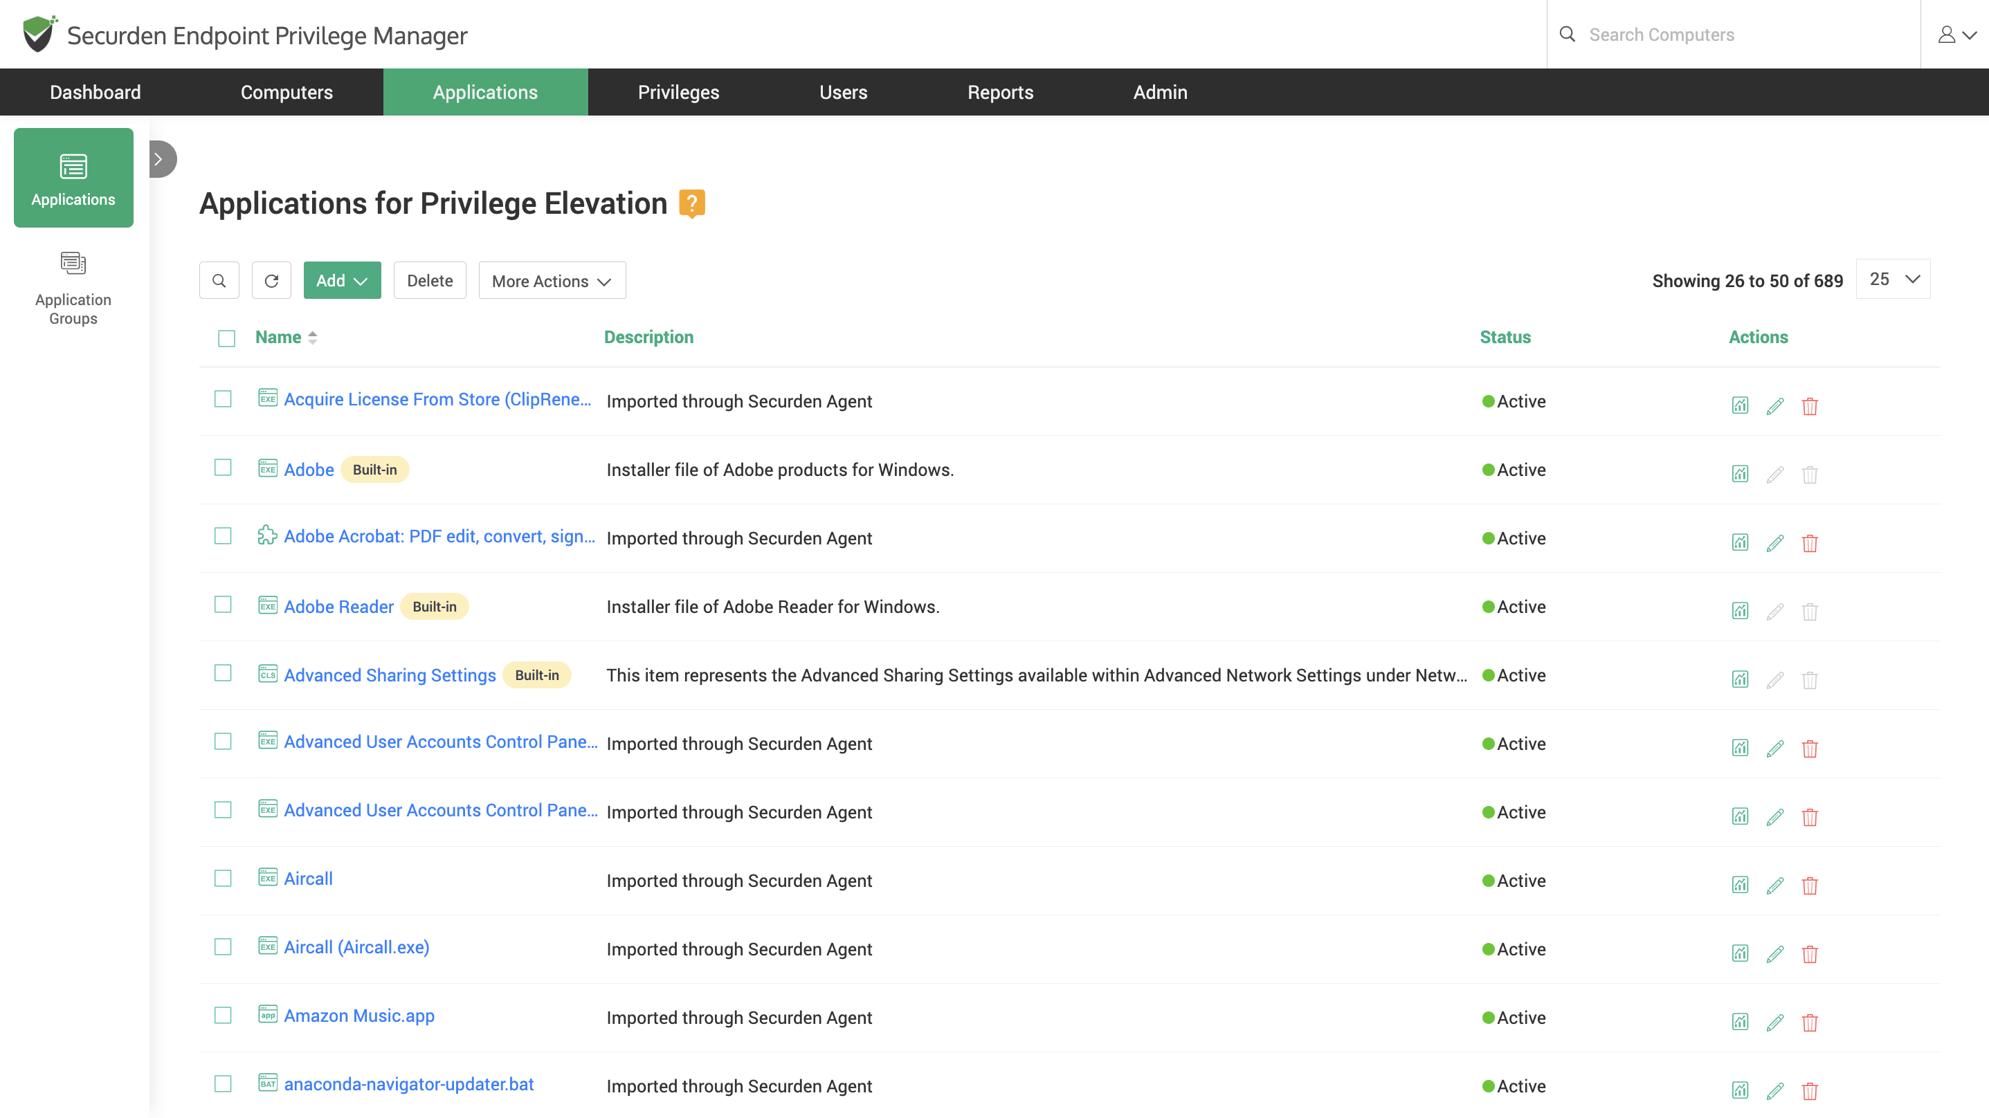Check the anaconda-navigator-updater.bat checkbox
The width and height of the screenshot is (1989, 1118).
click(x=223, y=1084)
